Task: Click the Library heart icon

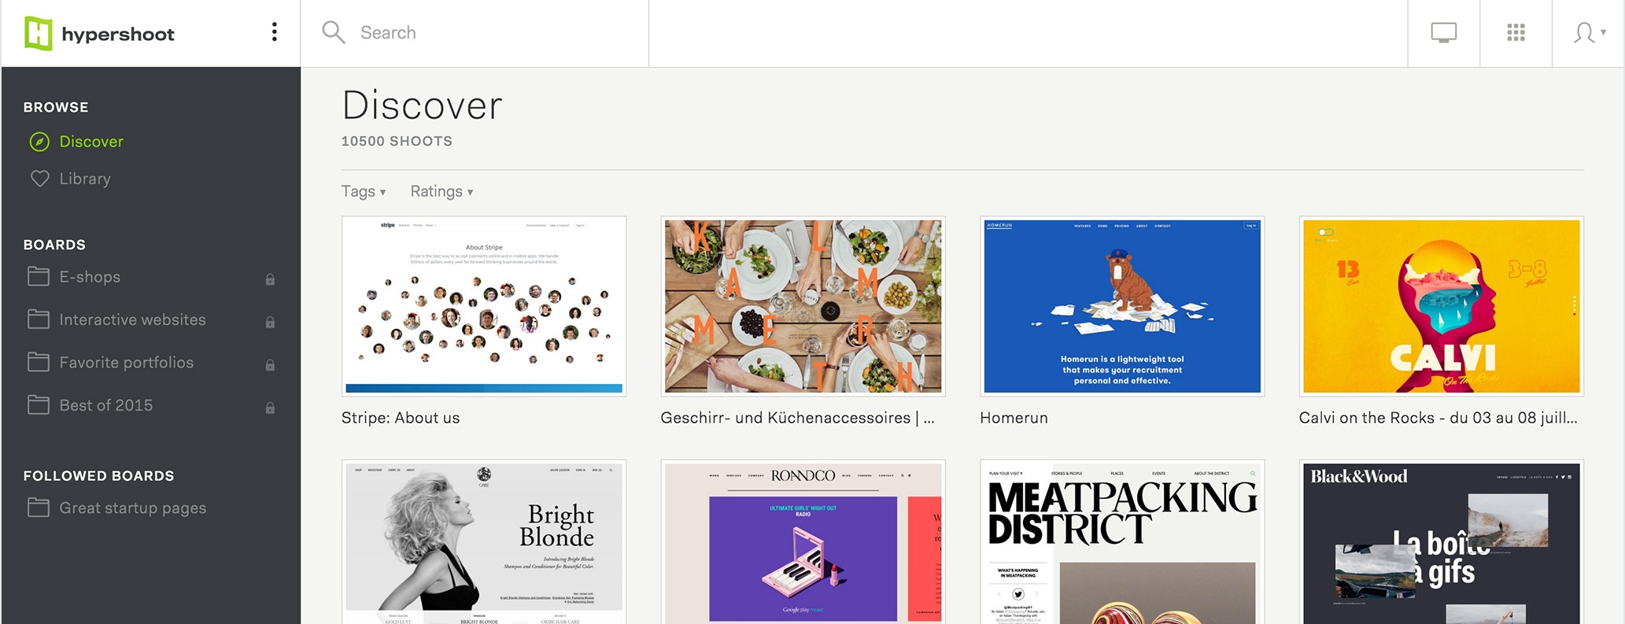Action: click(39, 179)
